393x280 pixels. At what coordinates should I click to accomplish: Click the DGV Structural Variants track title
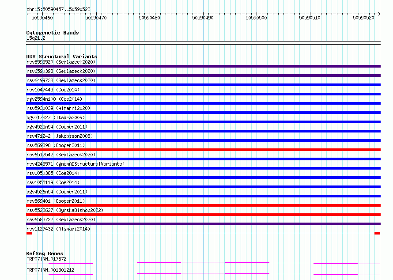click(61, 57)
